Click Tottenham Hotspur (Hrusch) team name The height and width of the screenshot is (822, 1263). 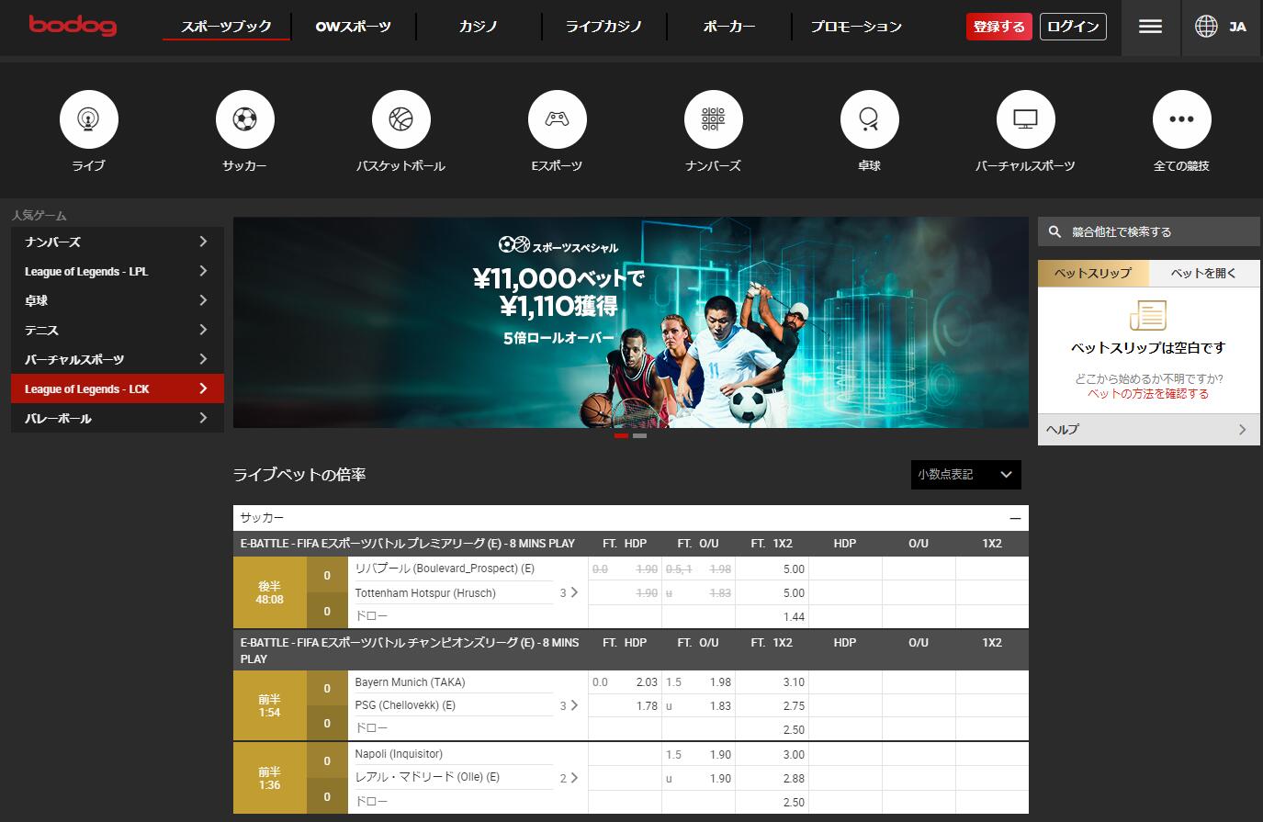click(425, 593)
